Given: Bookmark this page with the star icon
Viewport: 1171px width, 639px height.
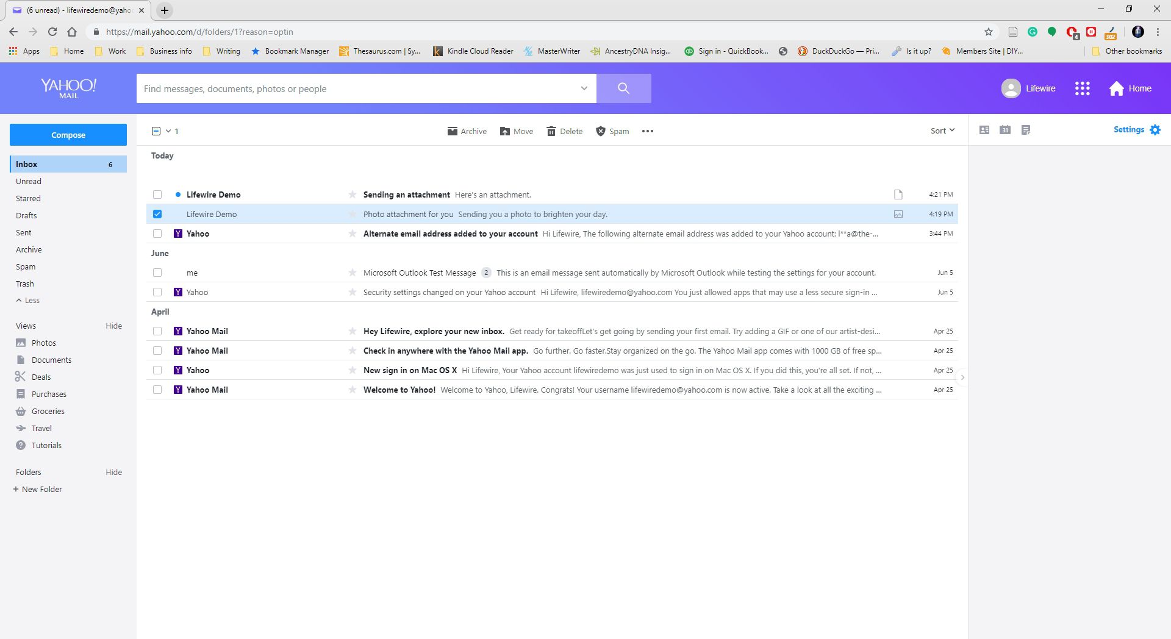Looking at the screenshot, I should tap(989, 32).
